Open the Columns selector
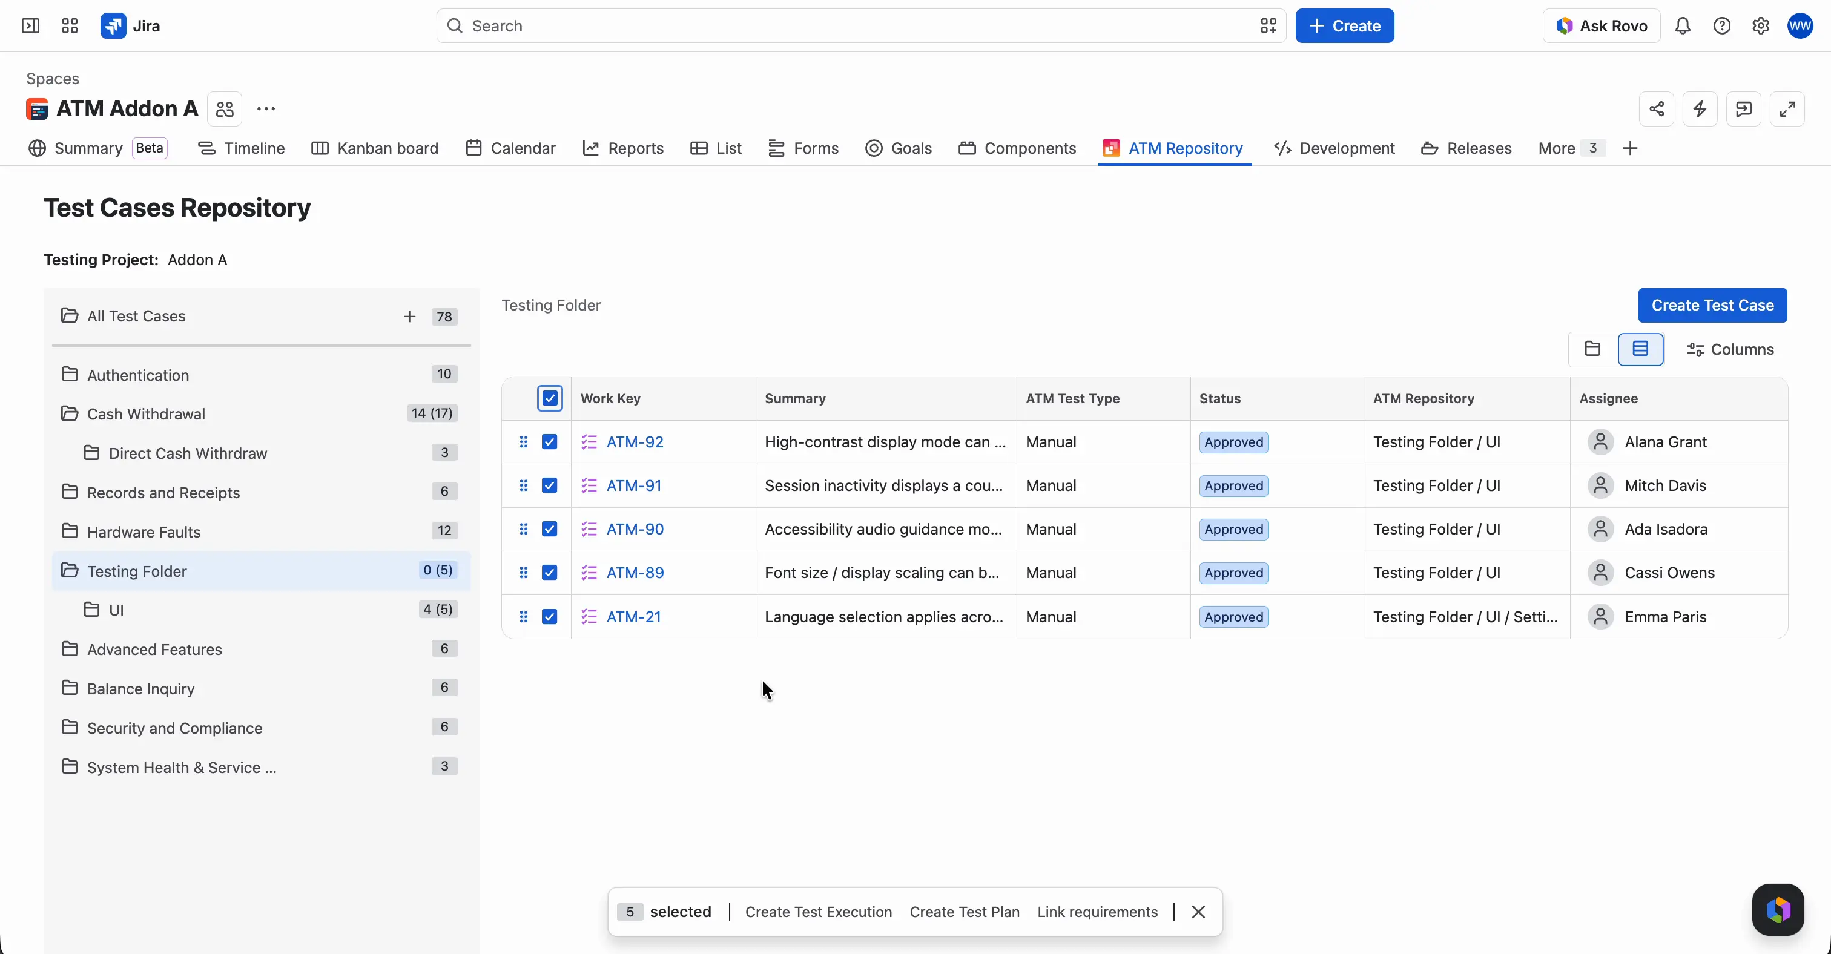 pos(1729,349)
